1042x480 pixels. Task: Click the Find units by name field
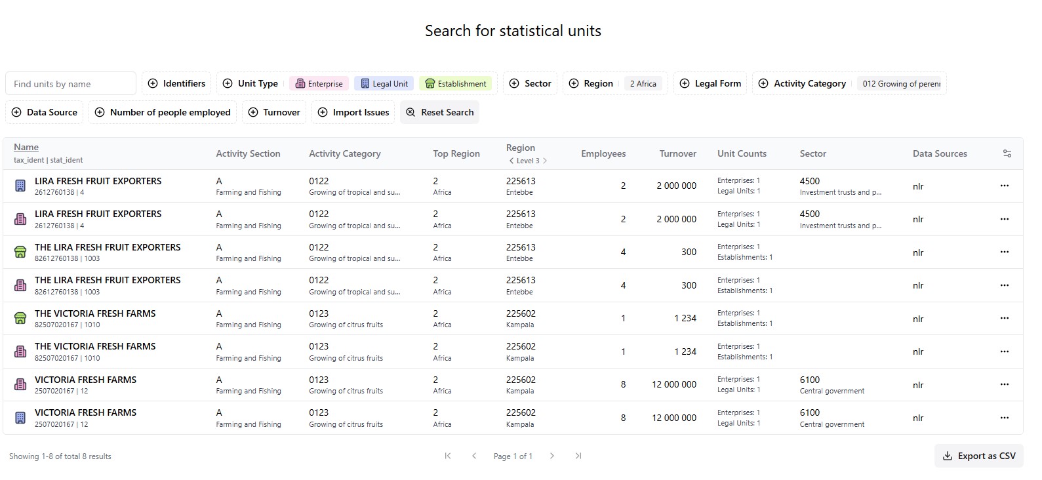click(x=71, y=84)
